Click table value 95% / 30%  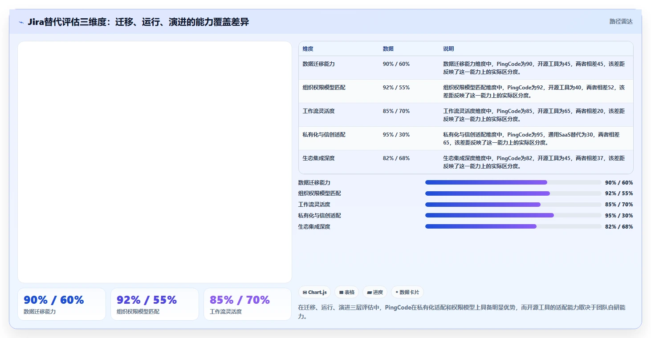point(396,135)
